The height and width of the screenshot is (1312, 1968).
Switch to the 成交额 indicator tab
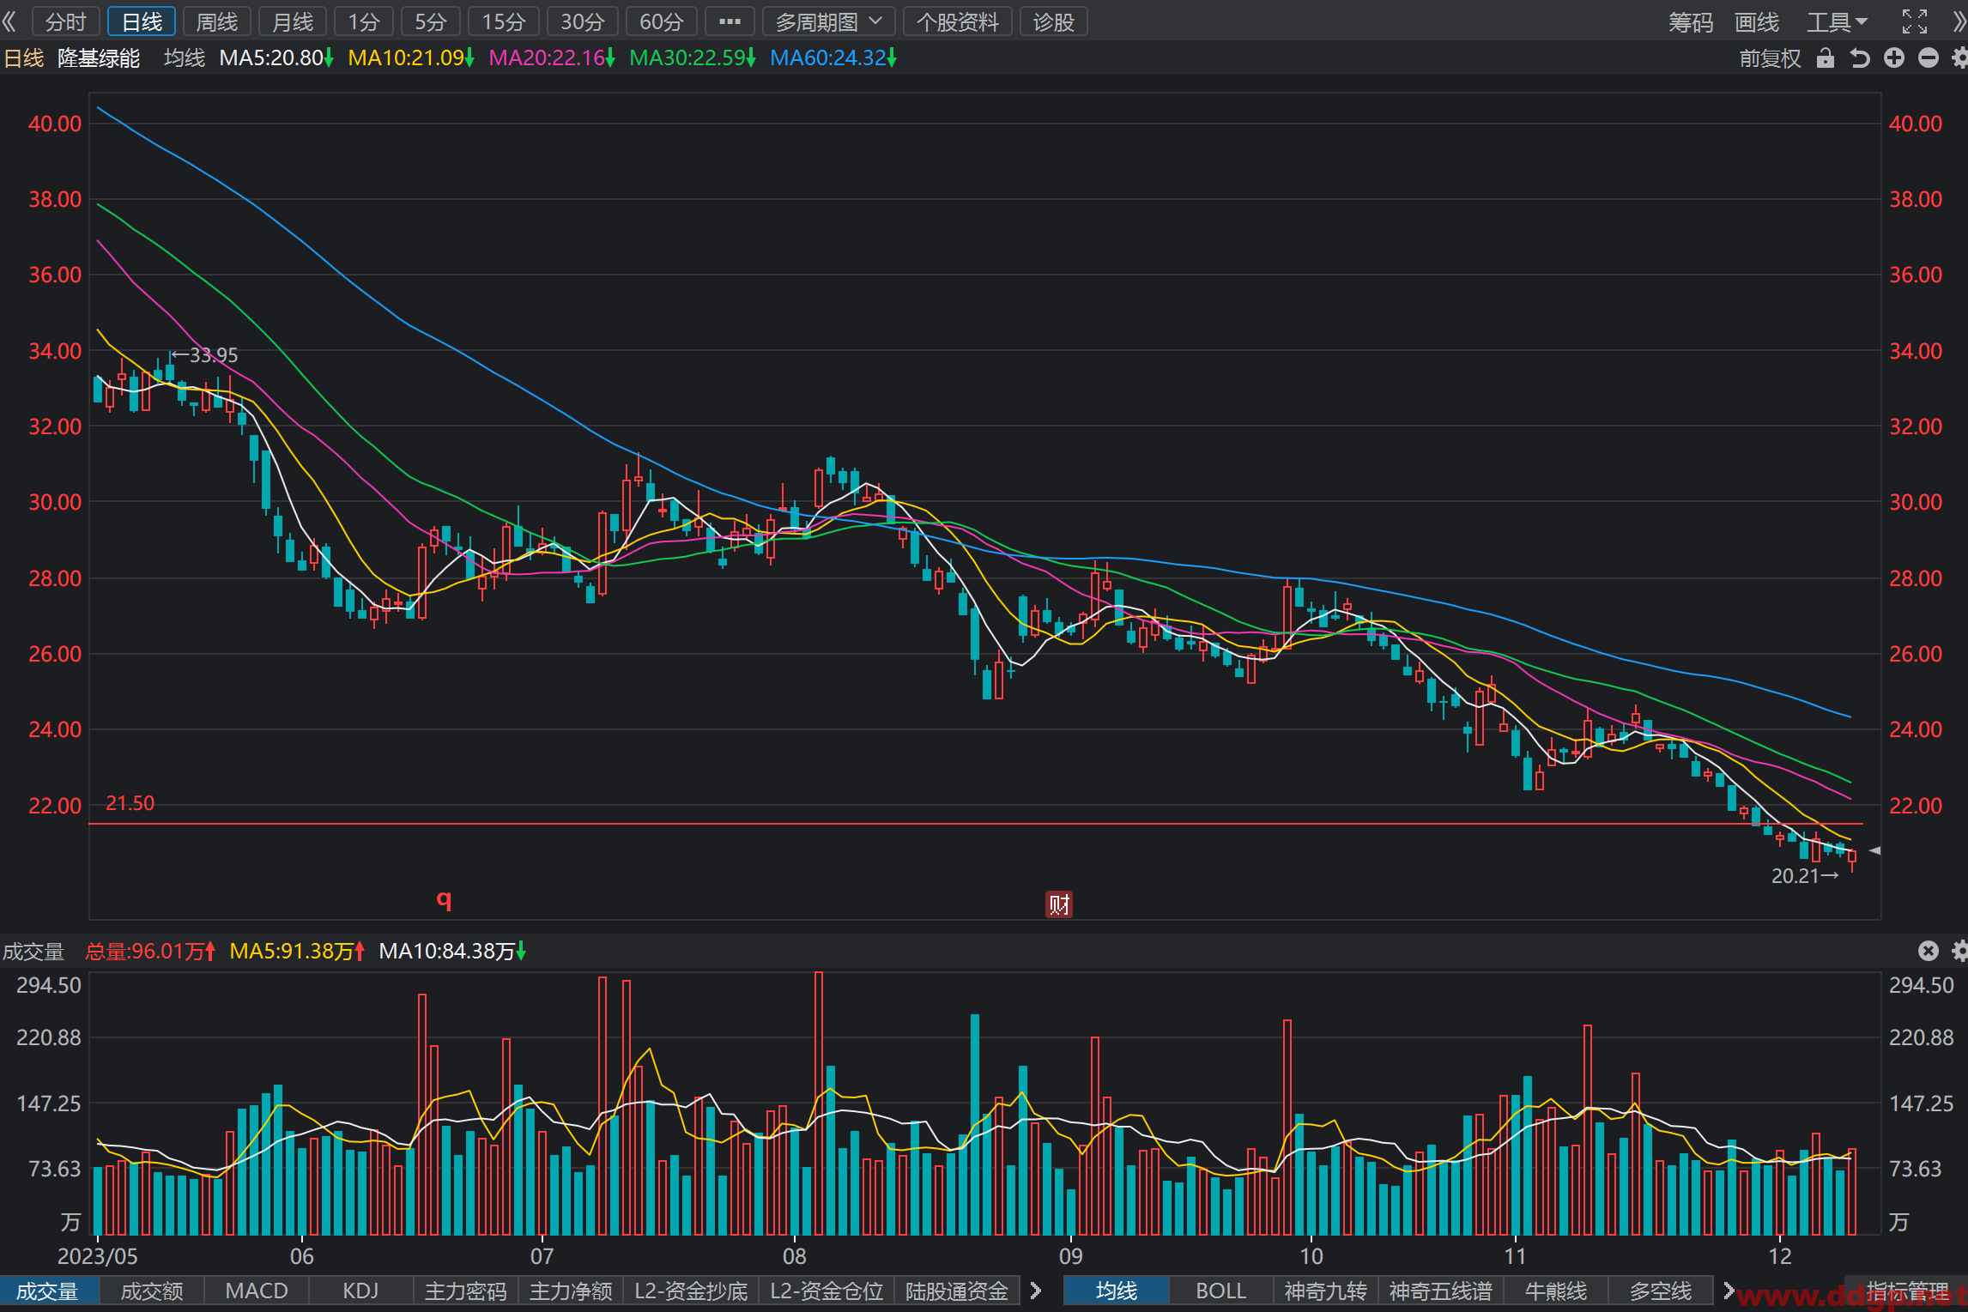(x=152, y=1291)
